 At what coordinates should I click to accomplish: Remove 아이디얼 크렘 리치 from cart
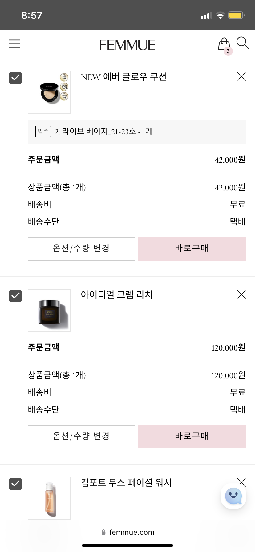[241, 294]
